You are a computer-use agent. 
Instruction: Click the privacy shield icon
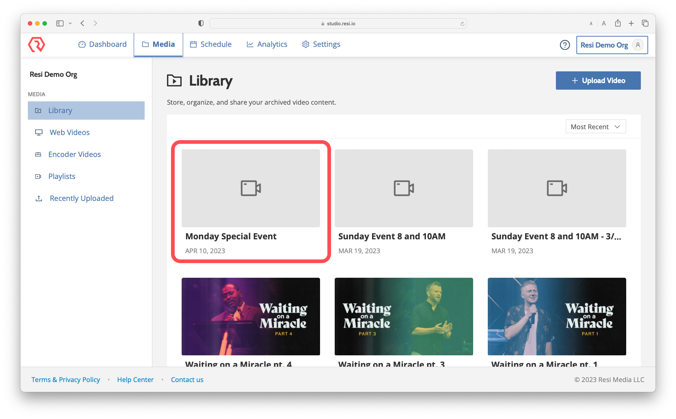[x=201, y=23]
